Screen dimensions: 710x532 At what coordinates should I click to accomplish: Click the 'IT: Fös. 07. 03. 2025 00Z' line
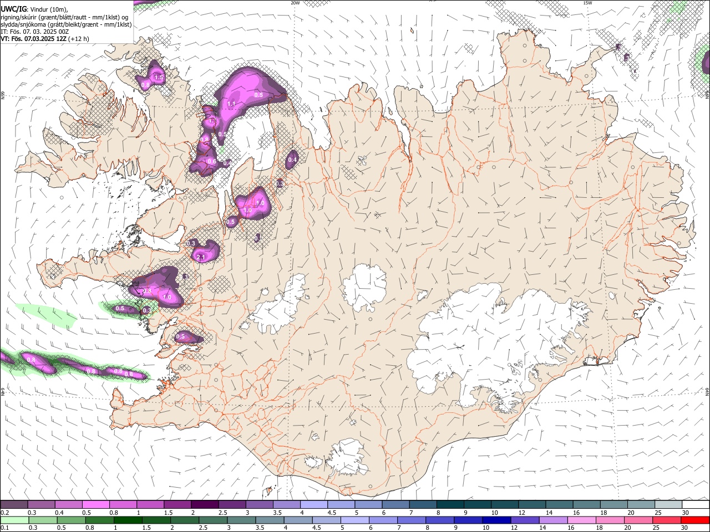[x=35, y=32]
